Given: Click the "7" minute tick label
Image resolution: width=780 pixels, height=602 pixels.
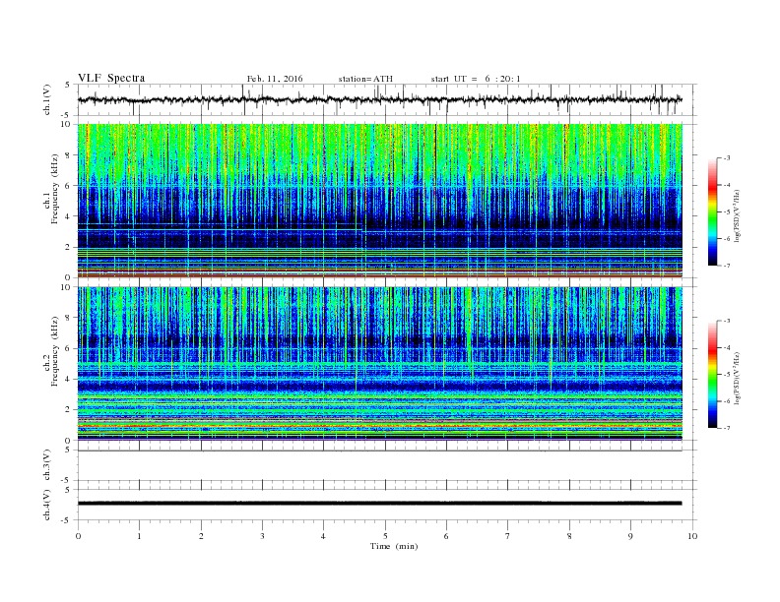Looking at the screenshot, I should point(508,536).
